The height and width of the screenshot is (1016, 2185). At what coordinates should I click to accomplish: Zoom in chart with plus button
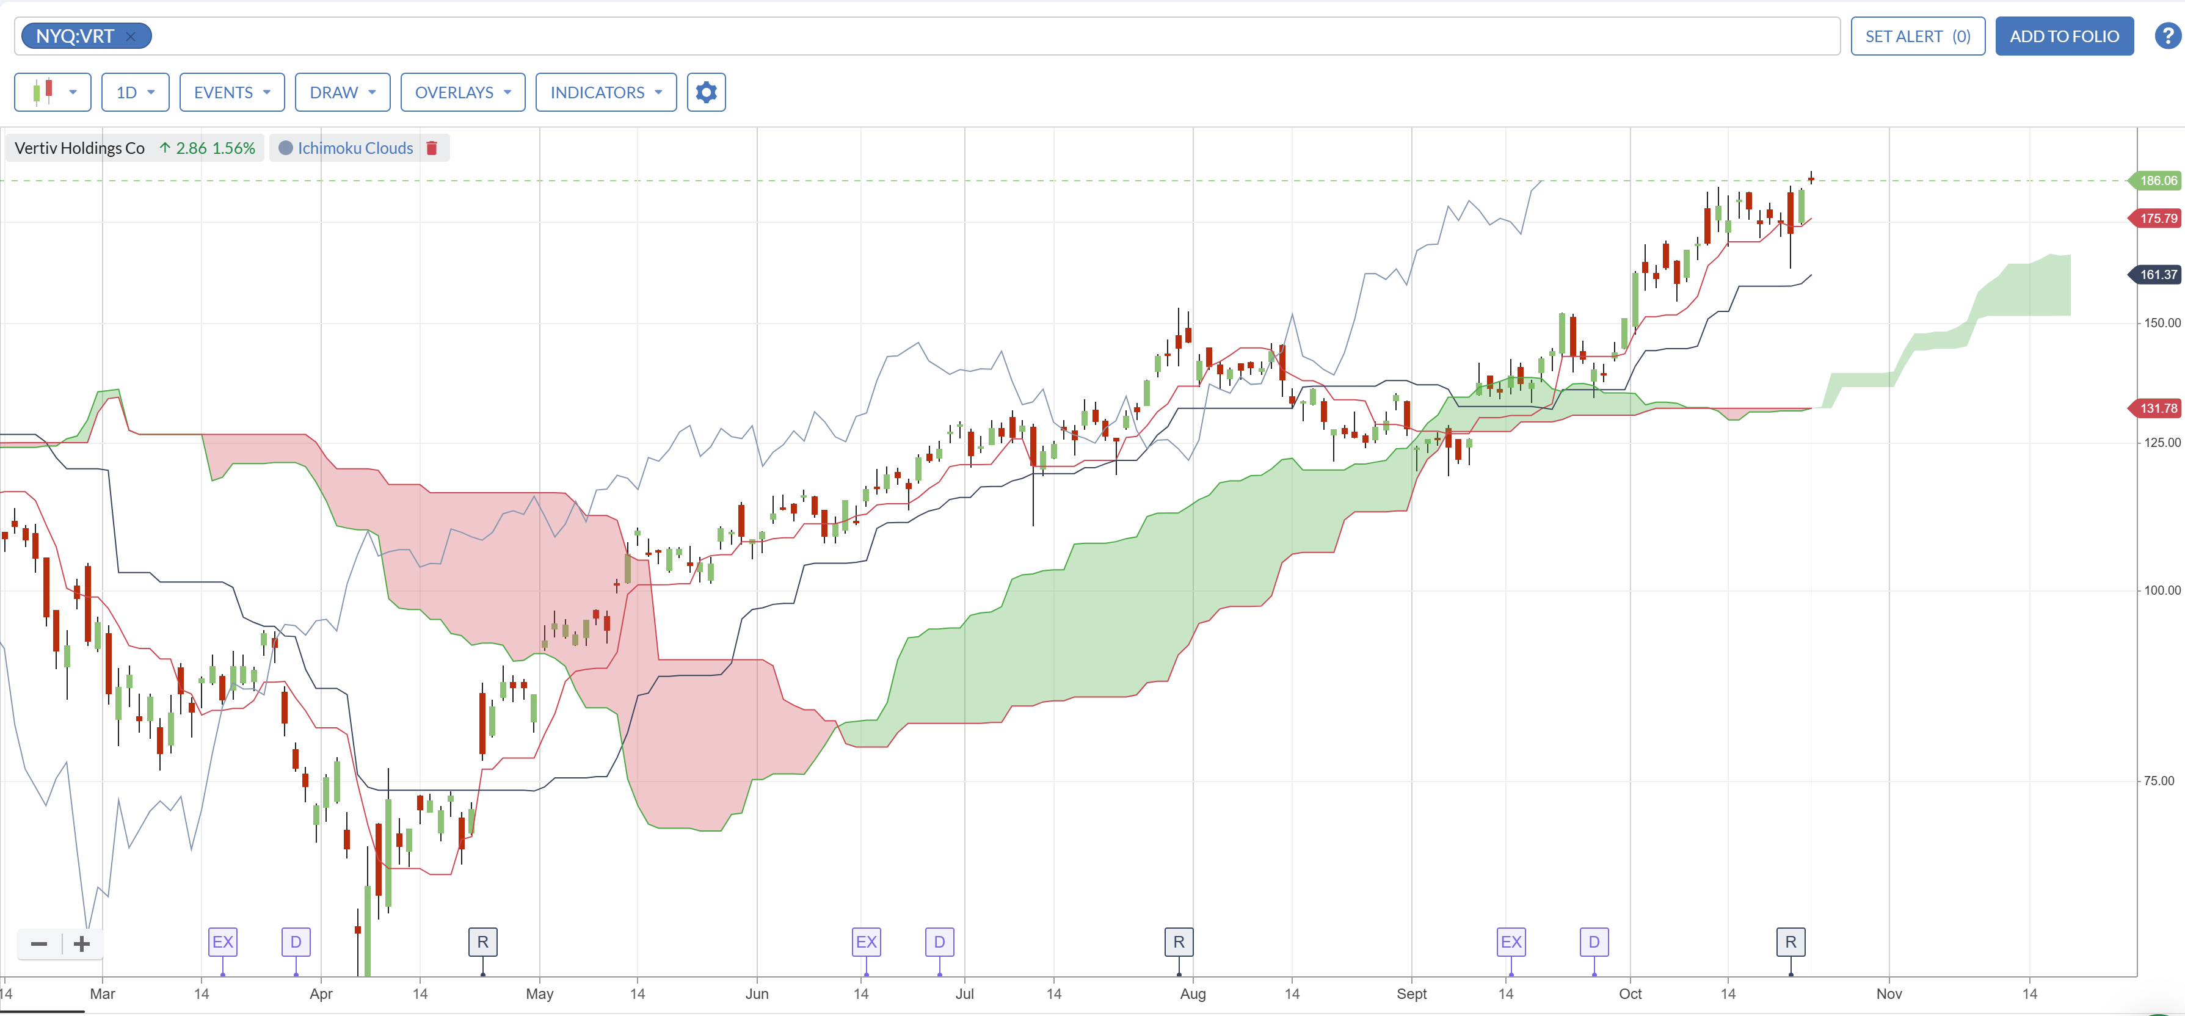[x=81, y=943]
